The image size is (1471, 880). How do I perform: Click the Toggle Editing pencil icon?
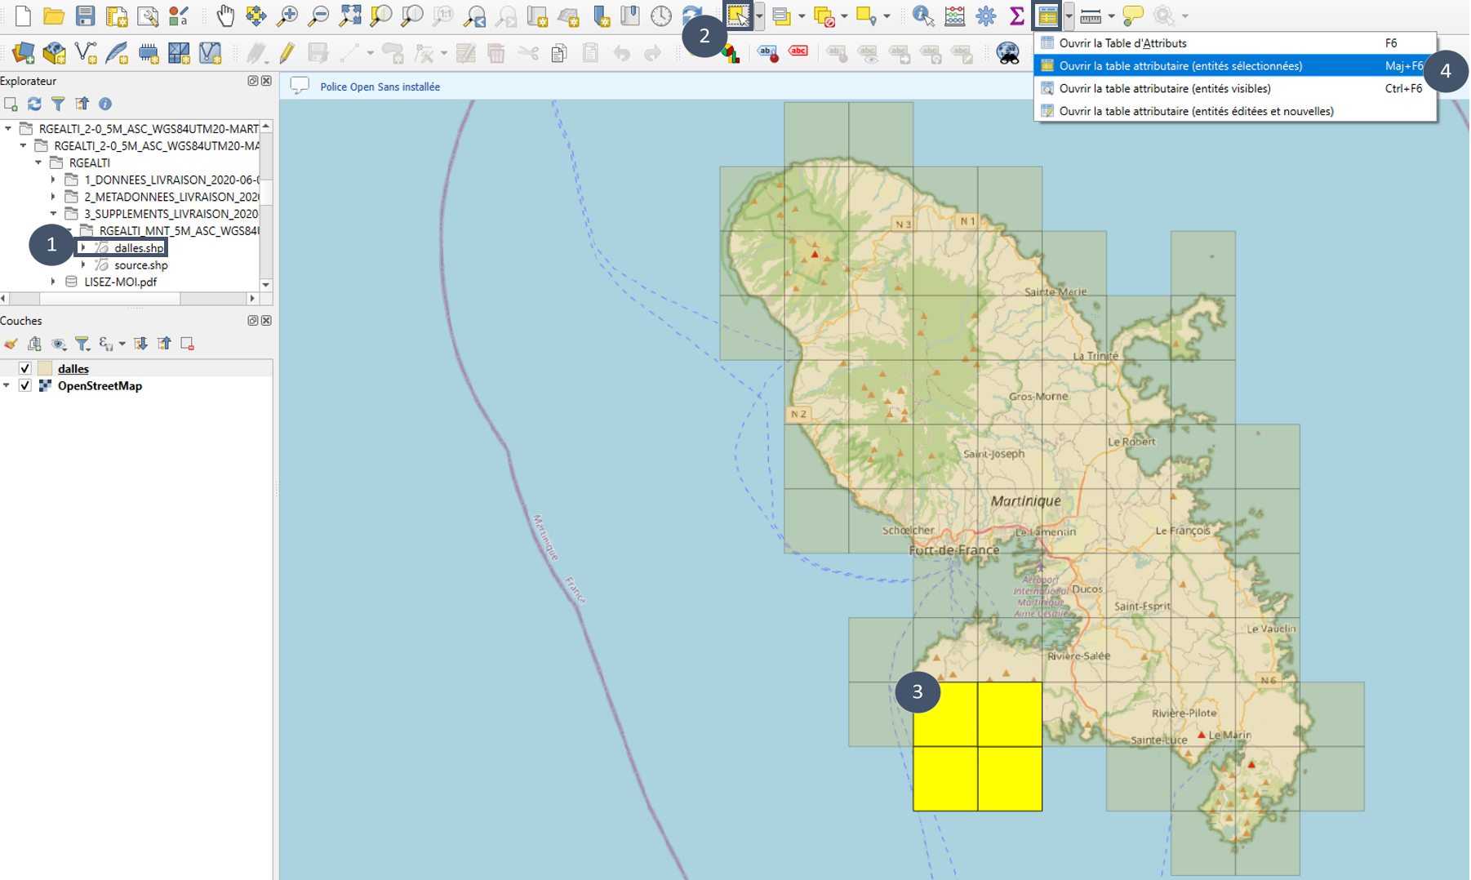tap(287, 54)
